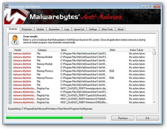The width and height of the screenshot is (167, 129).
Task: Select the Scanner tab
Action: click(x=13, y=29)
